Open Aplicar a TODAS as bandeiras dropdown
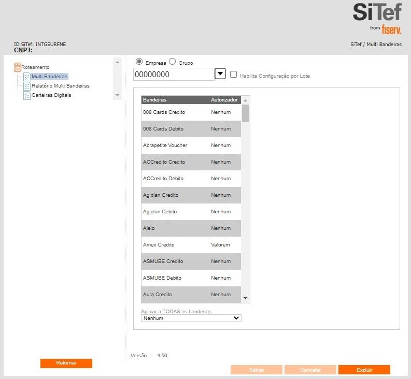 tap(191, 318)
